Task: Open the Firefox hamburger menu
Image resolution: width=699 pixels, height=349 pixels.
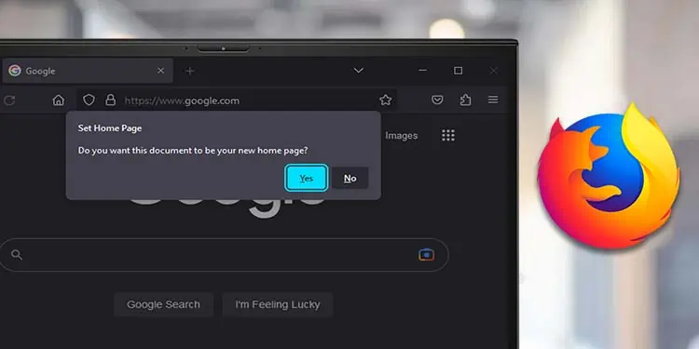Action: (493, 100)
